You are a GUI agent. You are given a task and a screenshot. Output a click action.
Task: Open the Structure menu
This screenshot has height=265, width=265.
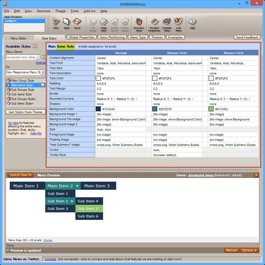[43, 11]
